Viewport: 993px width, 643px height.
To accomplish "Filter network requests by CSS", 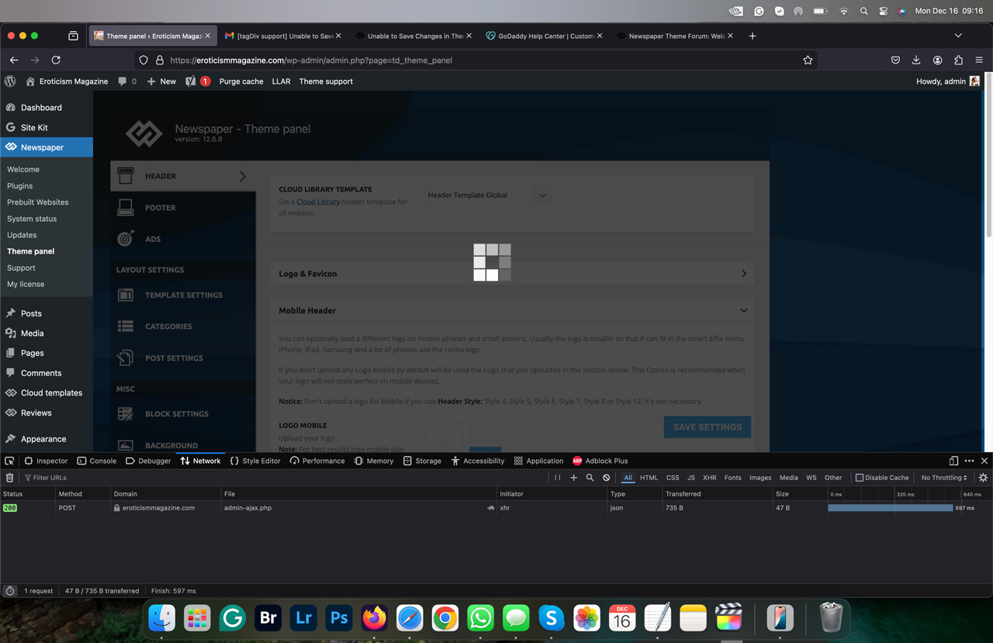I will 673,478.
